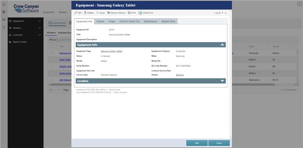Click the plus New icon in background list
Image resolution: width=303 pixels, height=148 pixels.
(50, 40)
